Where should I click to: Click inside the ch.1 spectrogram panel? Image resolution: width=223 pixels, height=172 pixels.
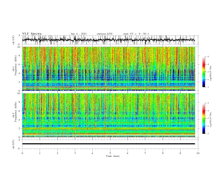108,69
